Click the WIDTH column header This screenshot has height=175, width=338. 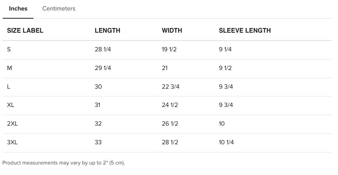172,30
